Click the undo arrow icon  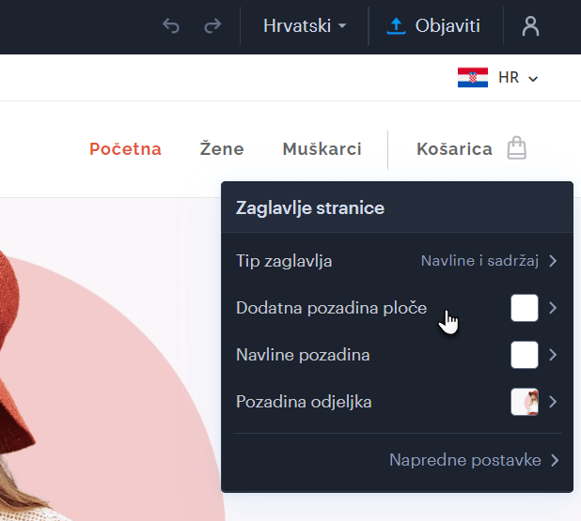(x=171, y=26)
